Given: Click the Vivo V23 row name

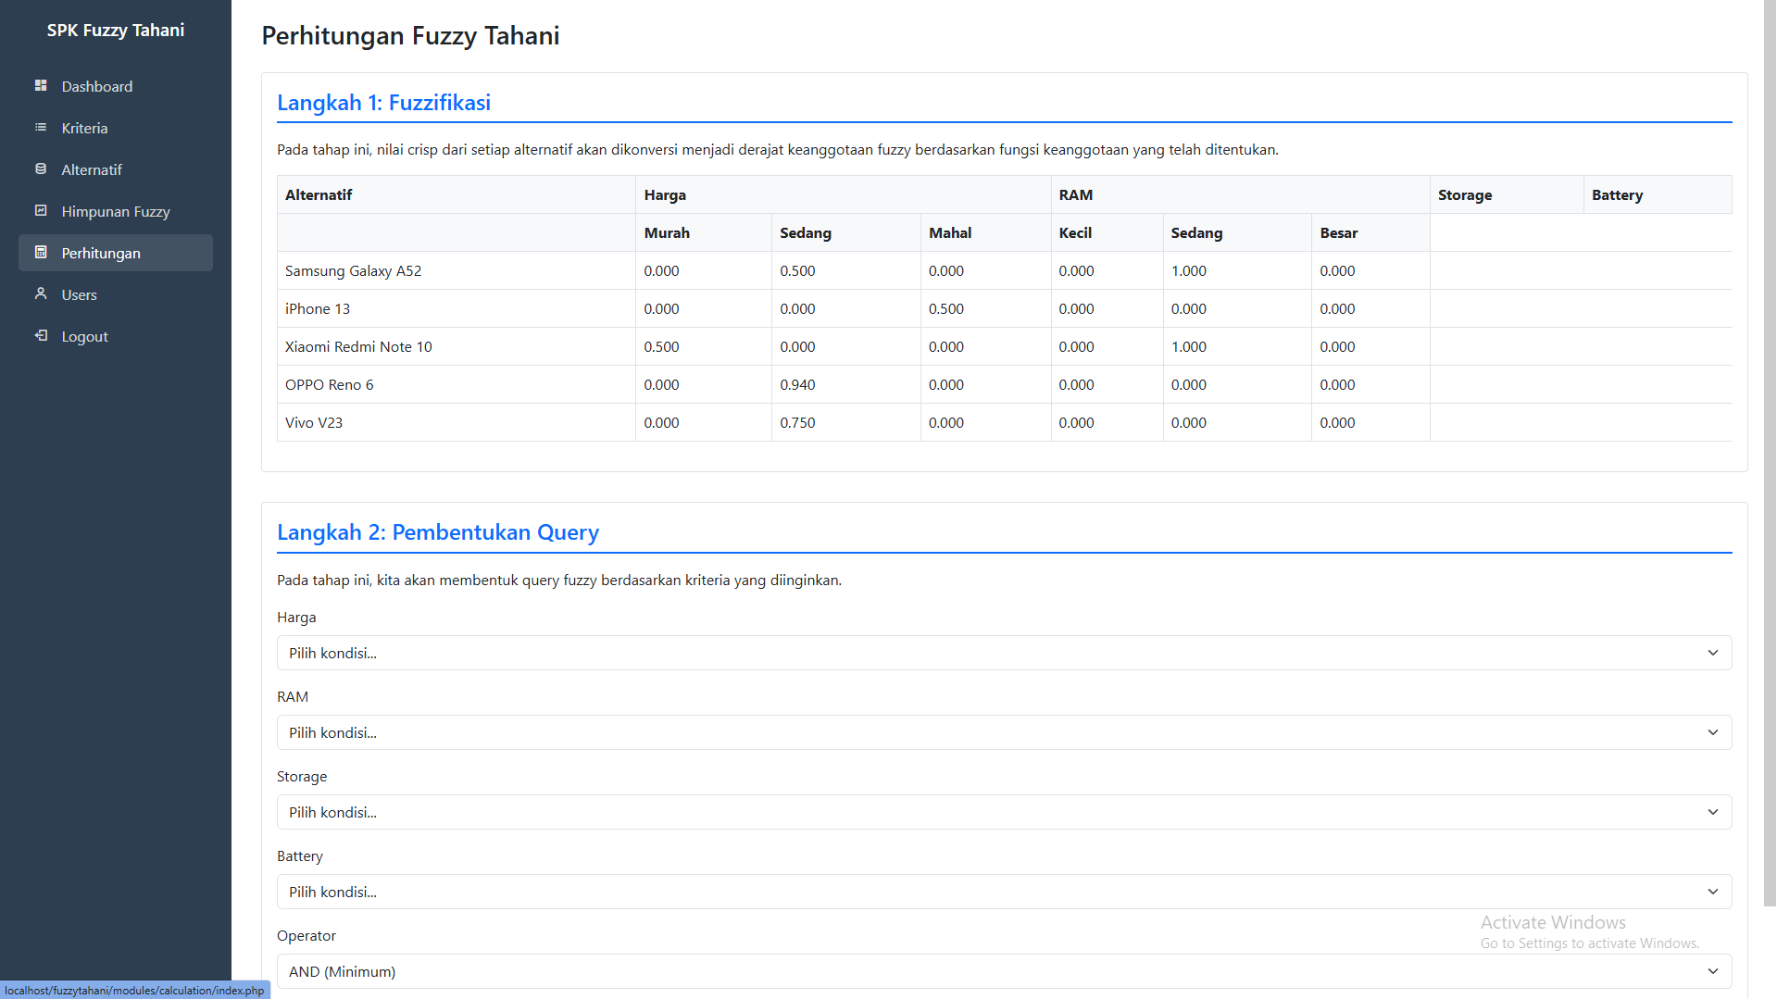Looking at the screenshot, I should tap(314, 422).
